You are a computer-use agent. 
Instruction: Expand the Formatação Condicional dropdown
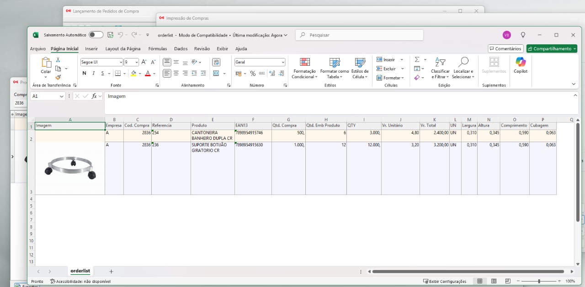point(304,69)
